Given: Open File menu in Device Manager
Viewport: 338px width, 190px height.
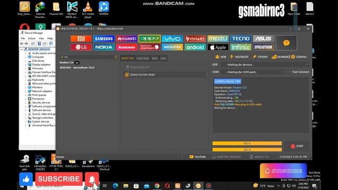Looking at the screenshot, I should (x=23, y=39).
